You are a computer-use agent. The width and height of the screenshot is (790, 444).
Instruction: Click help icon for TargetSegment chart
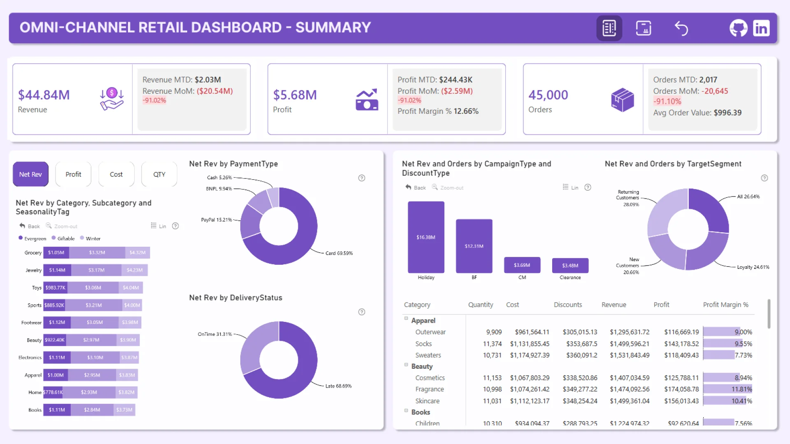click(x=764, y=178)
